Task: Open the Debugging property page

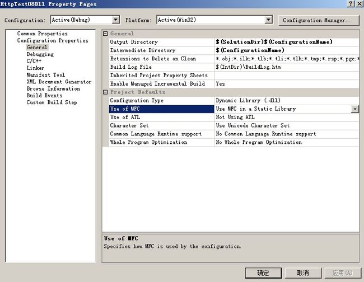Action: coord(40,55)
